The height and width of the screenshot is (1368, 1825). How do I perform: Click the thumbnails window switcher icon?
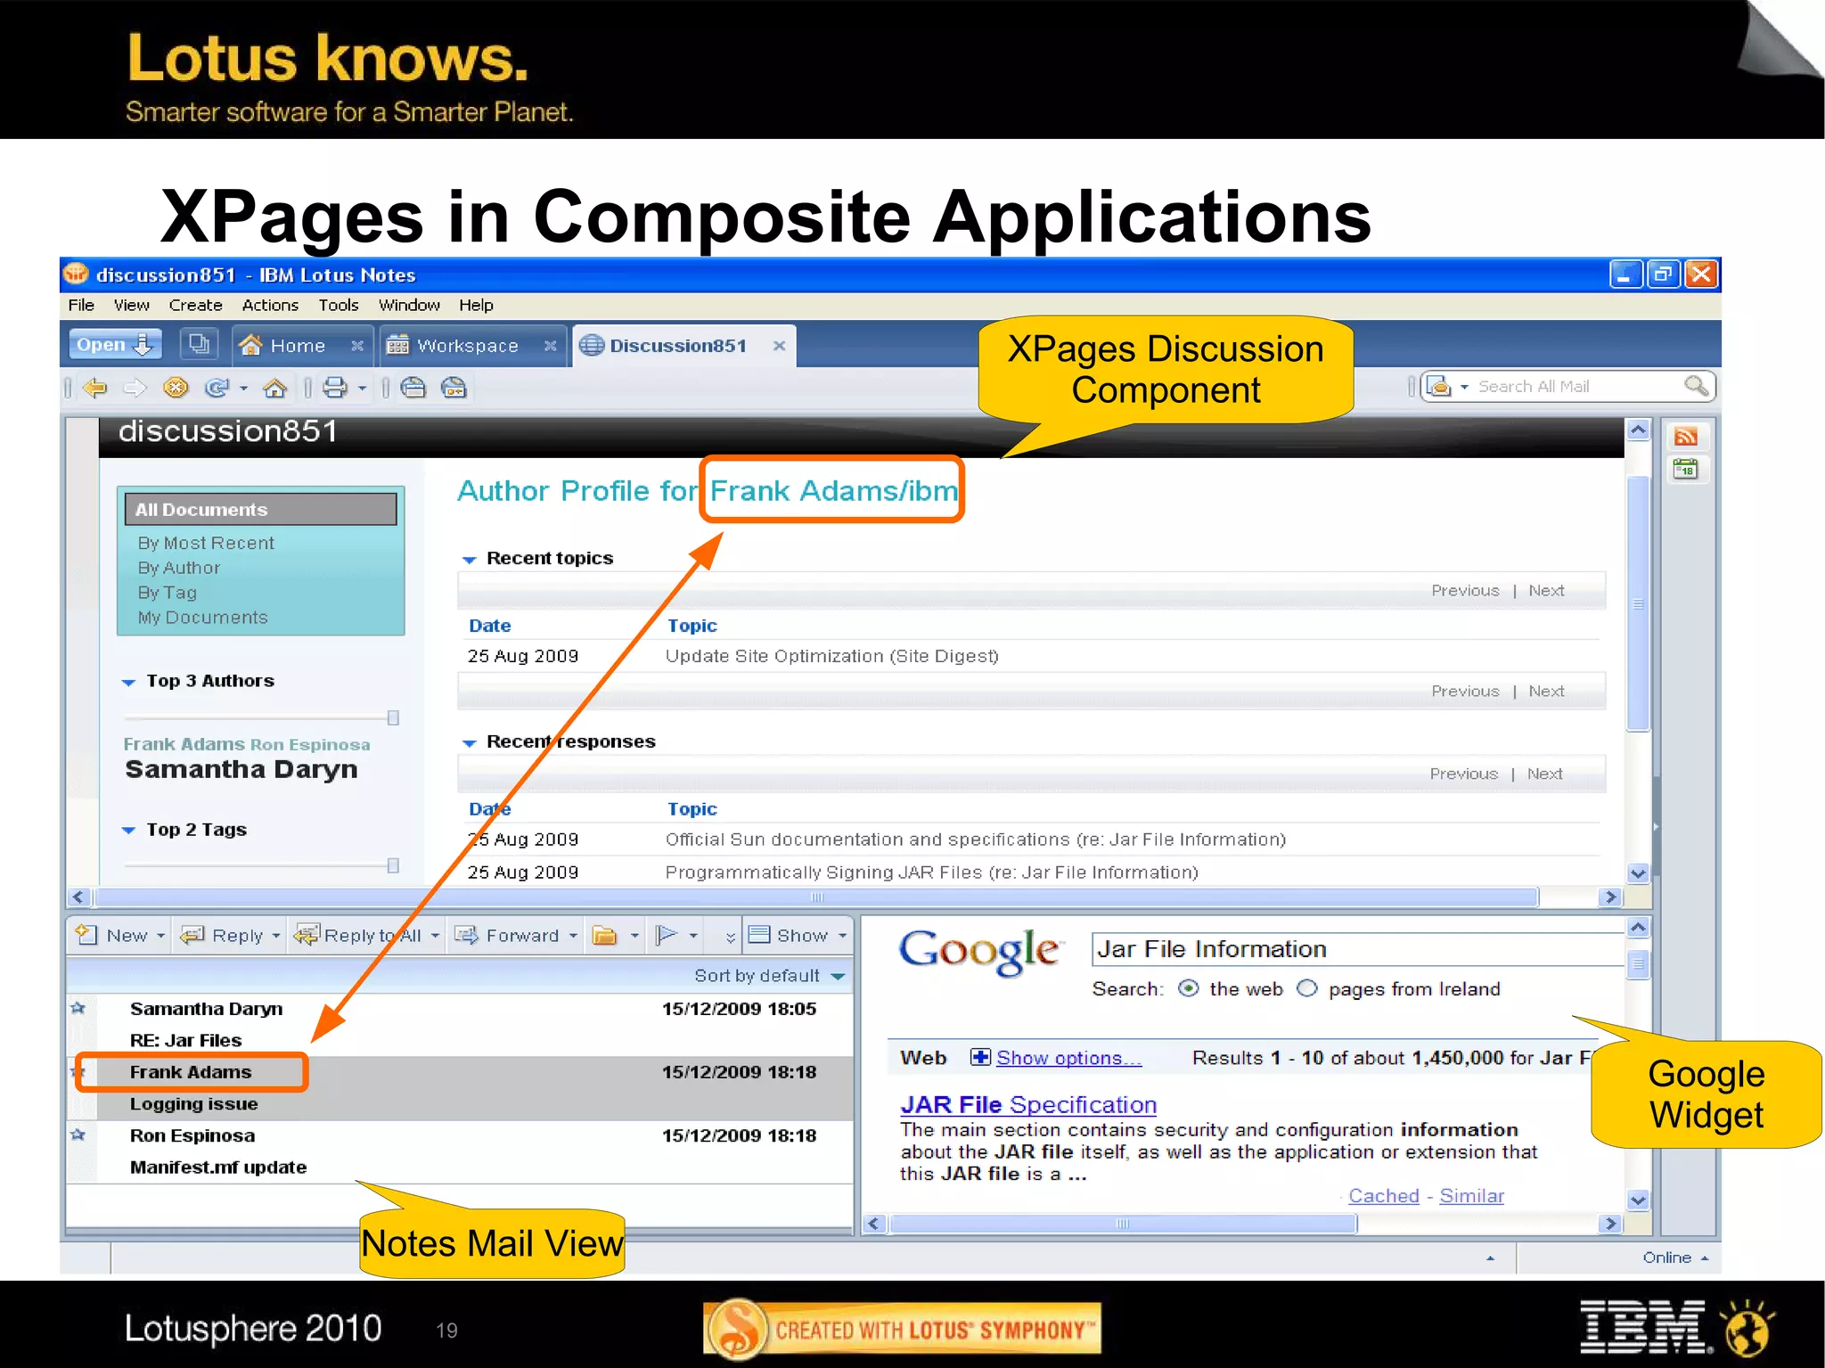tap(199, 344)
